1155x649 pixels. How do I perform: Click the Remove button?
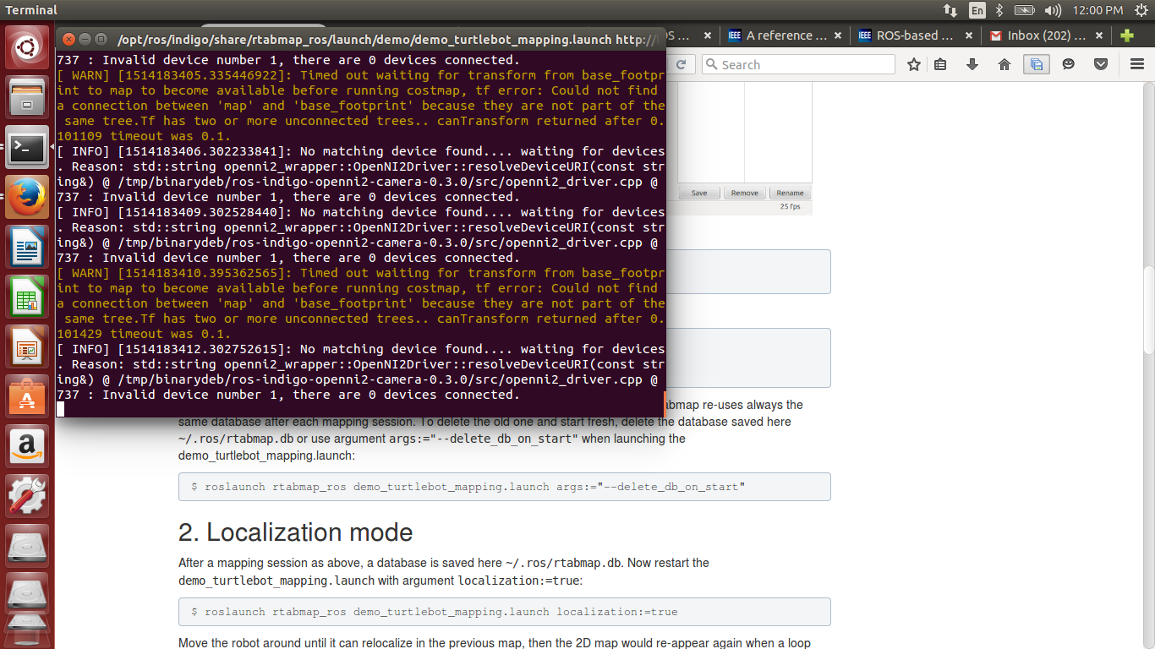pos(744,193)
